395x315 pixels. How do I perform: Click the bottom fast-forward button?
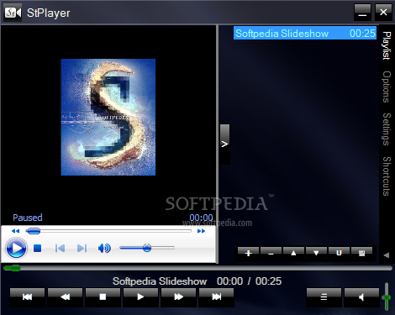pos(179,297)
